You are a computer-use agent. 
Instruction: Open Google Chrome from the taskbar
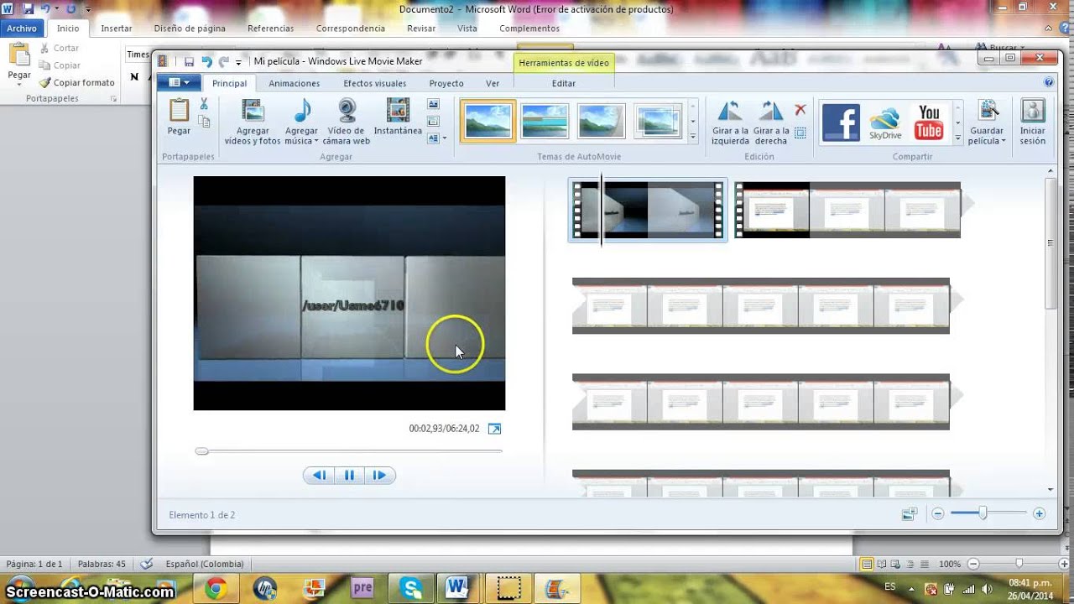click(215, 589)
